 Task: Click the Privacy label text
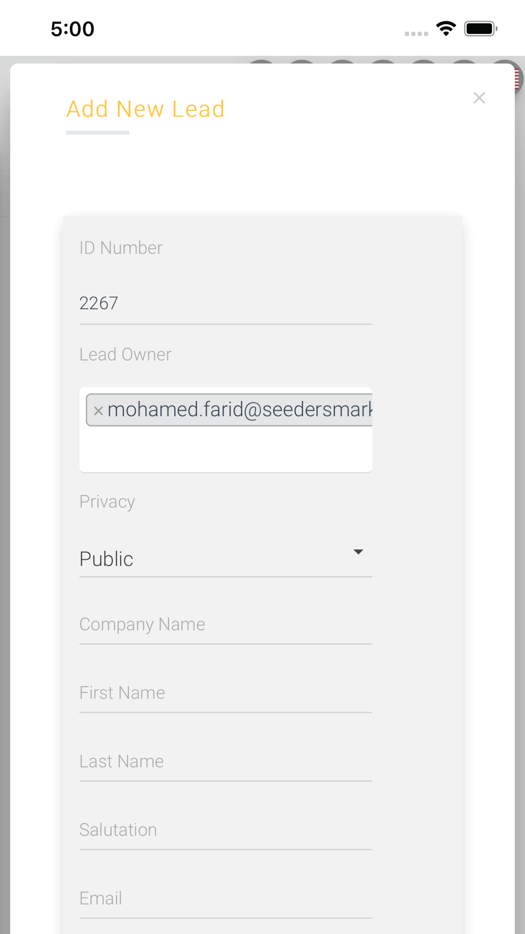coord(107,502)
